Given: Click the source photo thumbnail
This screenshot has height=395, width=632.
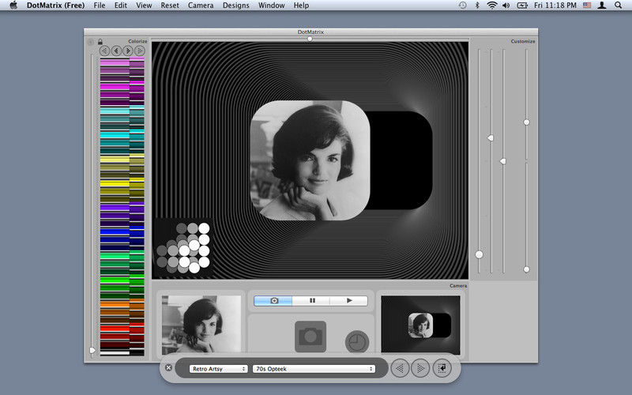Looking at the screenshot, I should coord(201,324).
